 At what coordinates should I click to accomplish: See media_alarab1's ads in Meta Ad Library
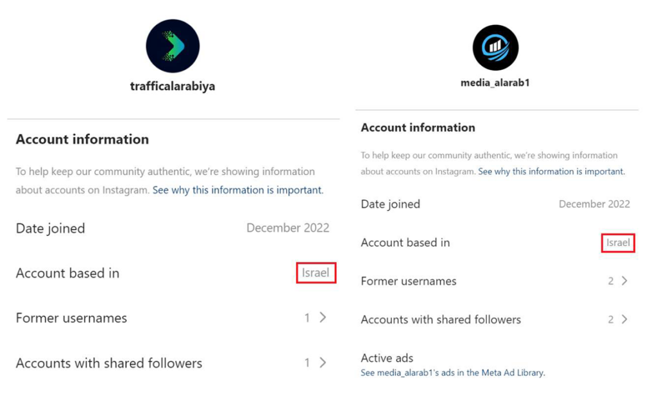point(452,372)
